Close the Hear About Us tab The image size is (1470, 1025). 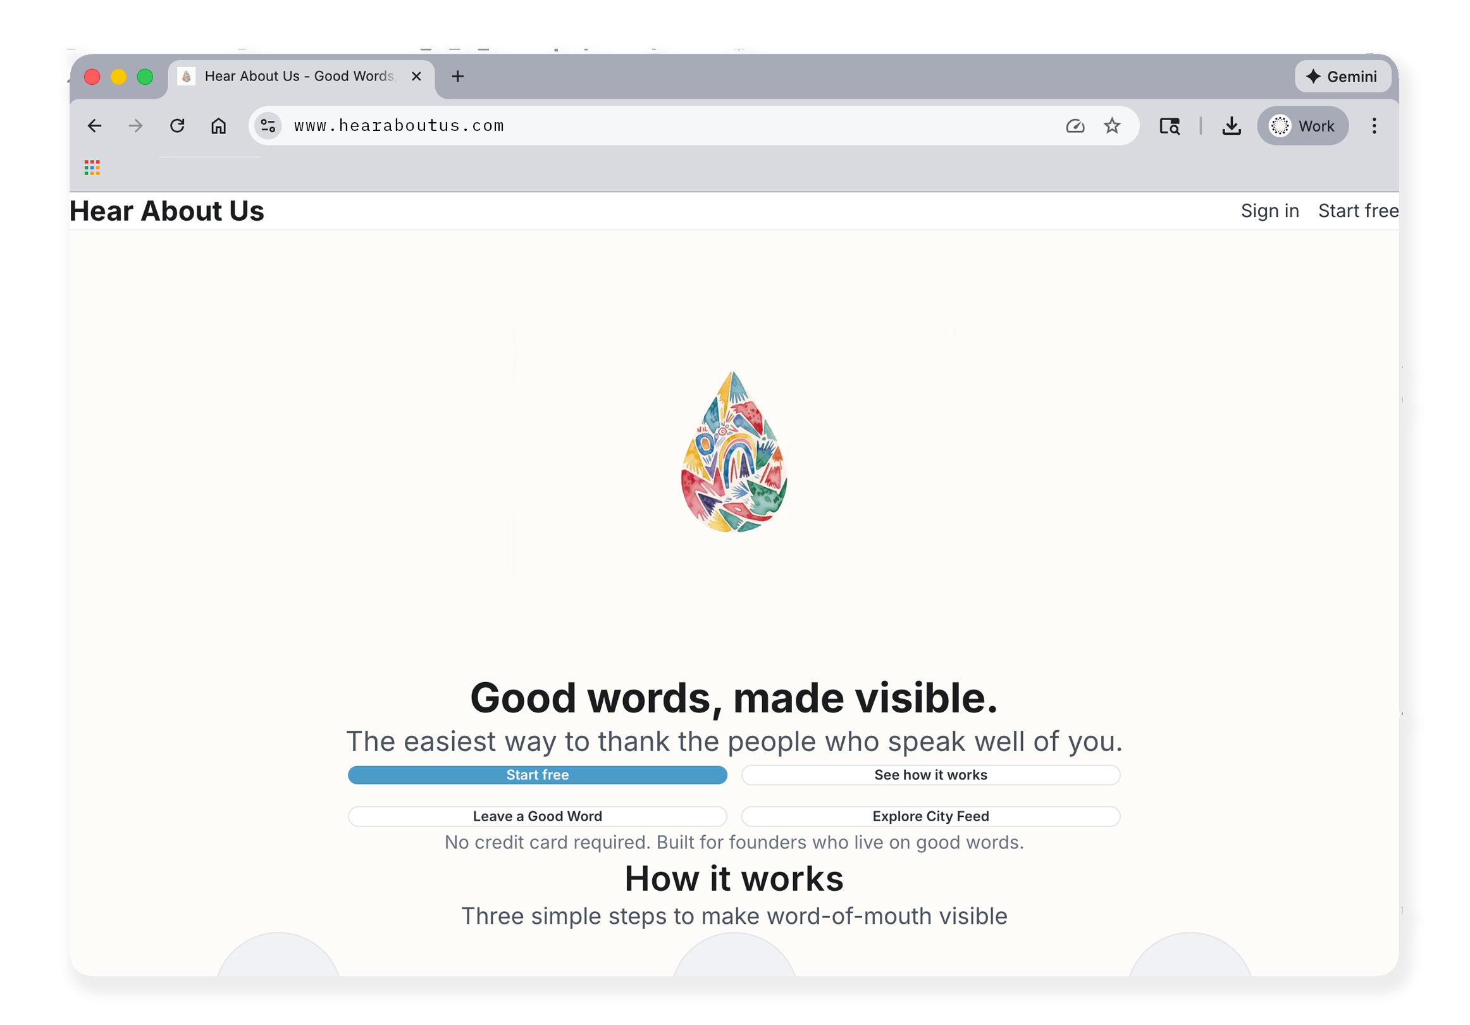tap(417, 77)
